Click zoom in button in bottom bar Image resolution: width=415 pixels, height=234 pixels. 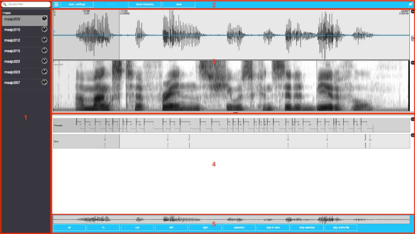click(x=102, y=228)
